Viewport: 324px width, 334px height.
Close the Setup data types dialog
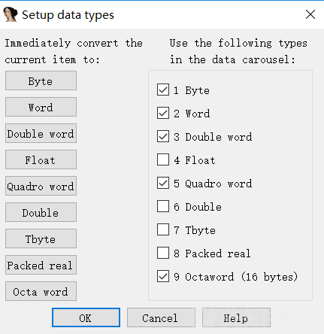(310, 14)
